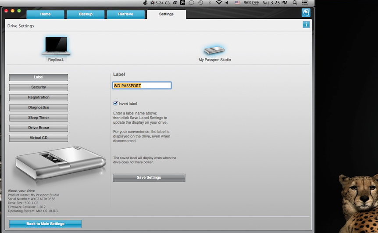Click the Drive Settings heading text
This screenshot has width=378, height=233.
[x=21, y=26]
